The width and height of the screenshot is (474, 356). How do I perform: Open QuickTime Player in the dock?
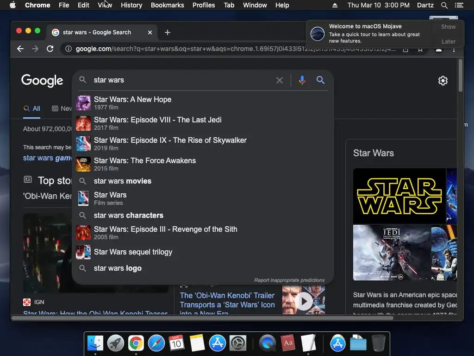coord(268,343)
